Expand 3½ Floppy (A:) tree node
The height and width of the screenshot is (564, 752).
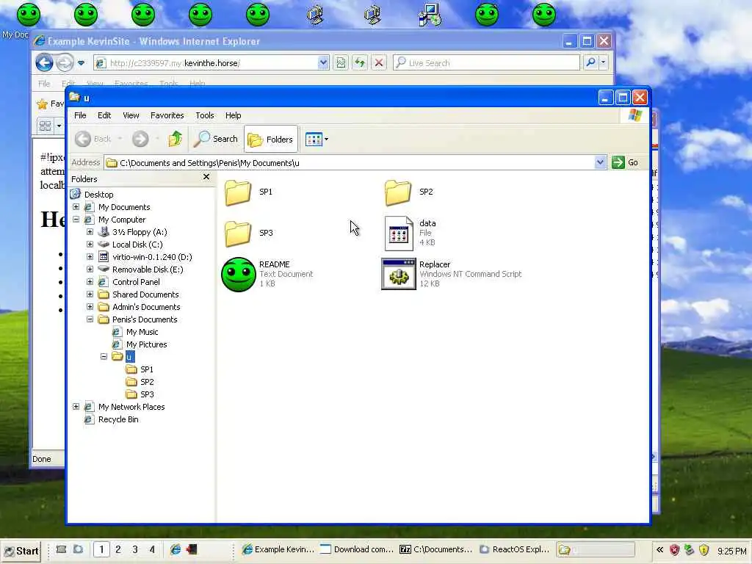pyautogui.click(x=90, y=231)
